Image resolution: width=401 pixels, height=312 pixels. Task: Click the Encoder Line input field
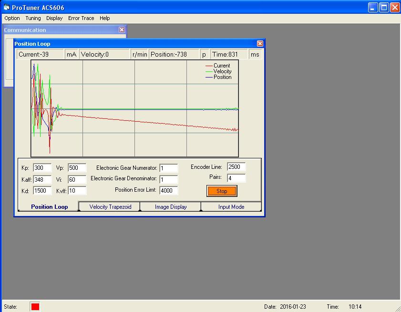coord(236,167)
